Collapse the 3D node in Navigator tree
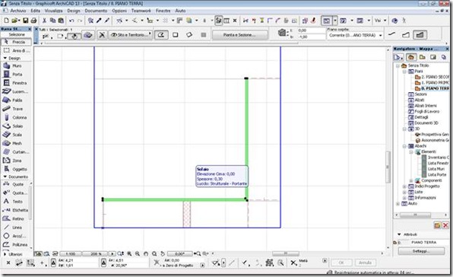Image resolution: width=453 pixels, height=277 pixels. pos(404,129)
